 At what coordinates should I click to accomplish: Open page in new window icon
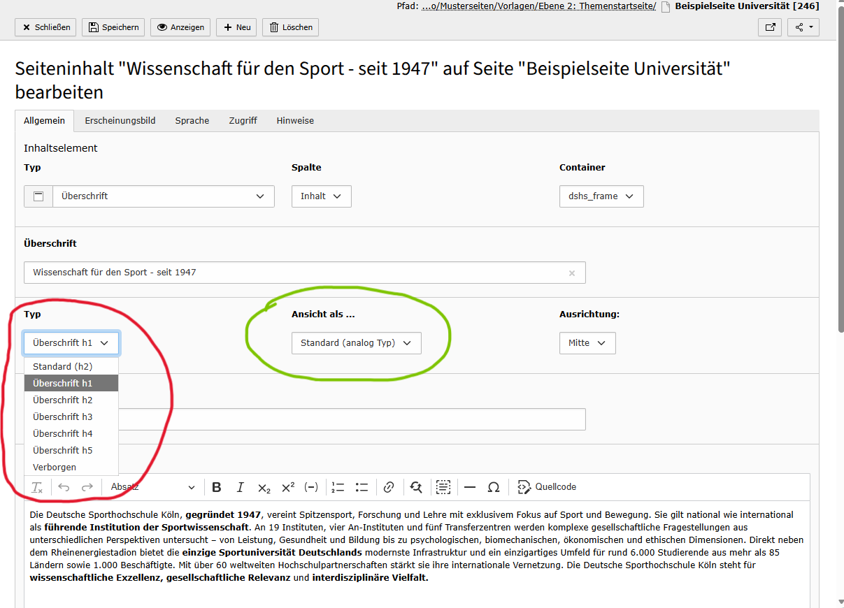tap(770, 27)
